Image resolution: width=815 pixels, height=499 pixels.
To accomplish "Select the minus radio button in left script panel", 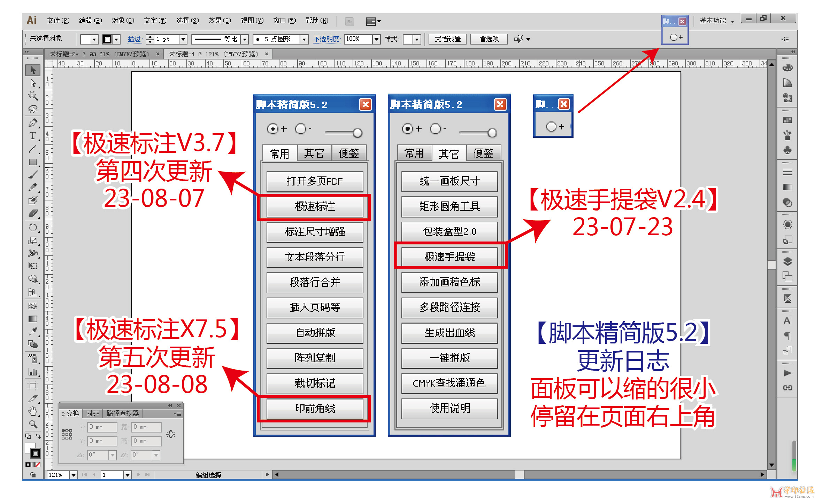I will point(300,129).
